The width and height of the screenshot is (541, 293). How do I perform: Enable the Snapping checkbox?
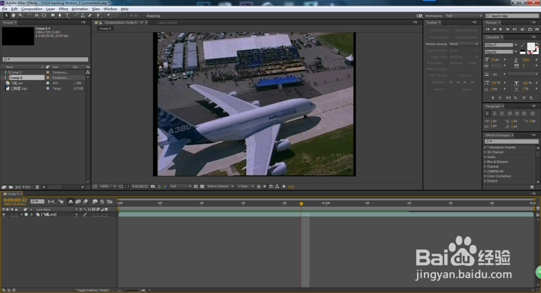click(144, 16)
